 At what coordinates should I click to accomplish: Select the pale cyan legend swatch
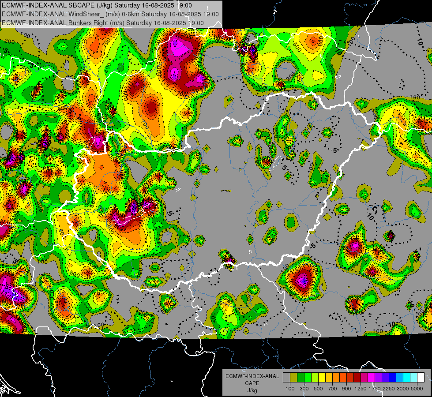coord(414,377)
